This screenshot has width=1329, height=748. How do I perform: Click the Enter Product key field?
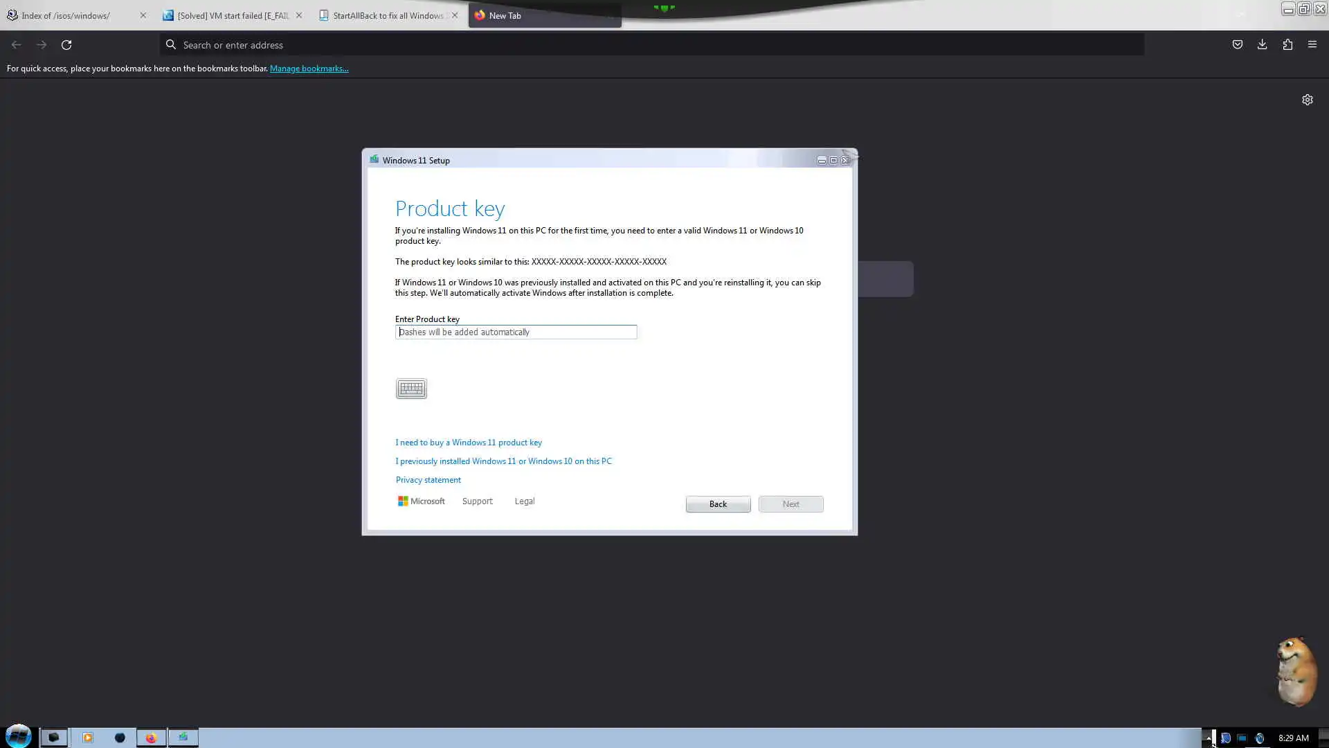point(516,332)
